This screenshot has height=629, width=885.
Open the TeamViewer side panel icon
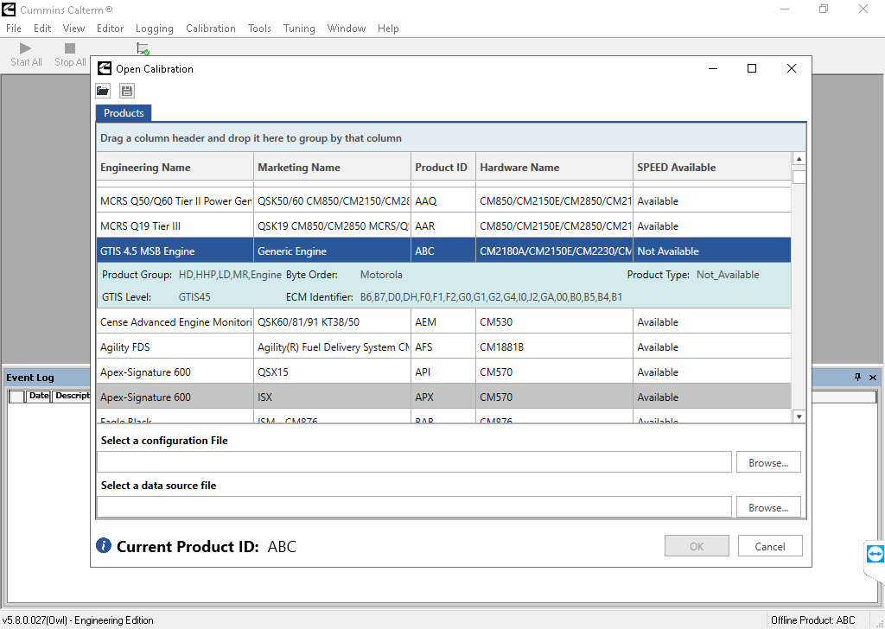[x=875, y=554]
